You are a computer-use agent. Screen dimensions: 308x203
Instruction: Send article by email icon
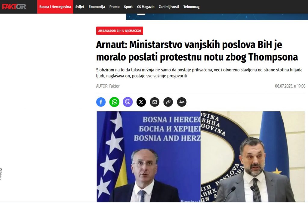(x=155, y=102)
